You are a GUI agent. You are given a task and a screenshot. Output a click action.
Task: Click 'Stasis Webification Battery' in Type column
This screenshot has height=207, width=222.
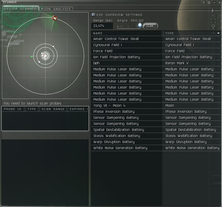pyautogui.click(x=189, y=136)
